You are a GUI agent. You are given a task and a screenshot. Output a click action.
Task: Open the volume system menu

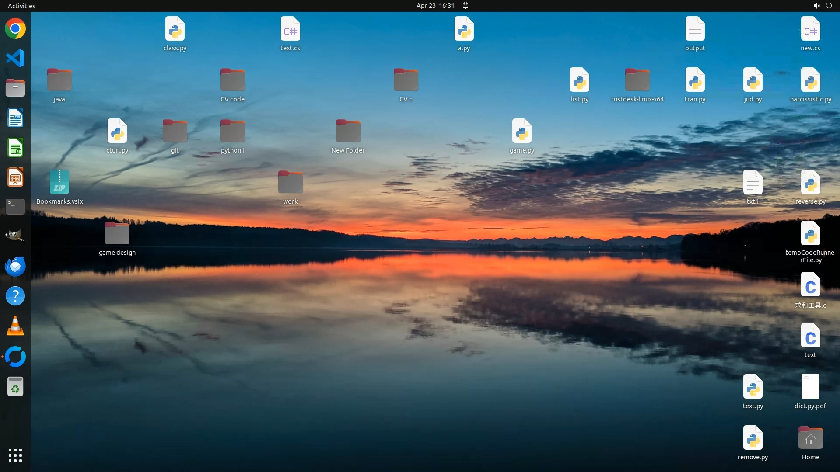click(x=816, y=6)
